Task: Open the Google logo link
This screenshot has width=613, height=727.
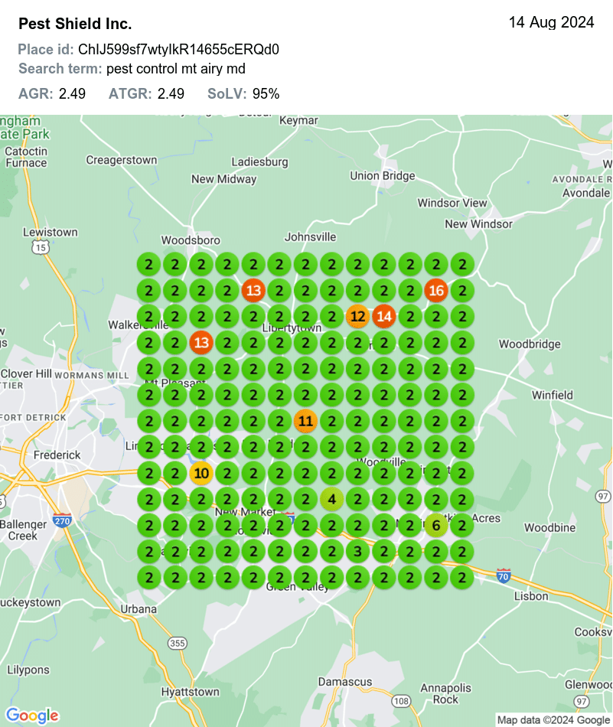Action: [x=32, y=716]
